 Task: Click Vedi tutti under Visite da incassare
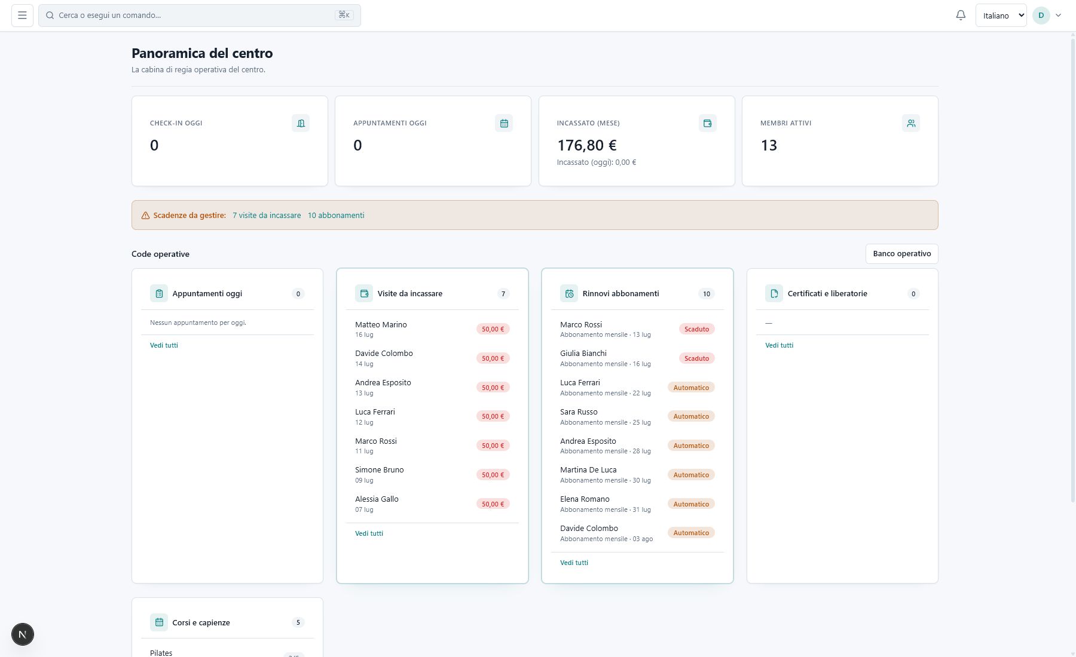click(x=369, y=533)
